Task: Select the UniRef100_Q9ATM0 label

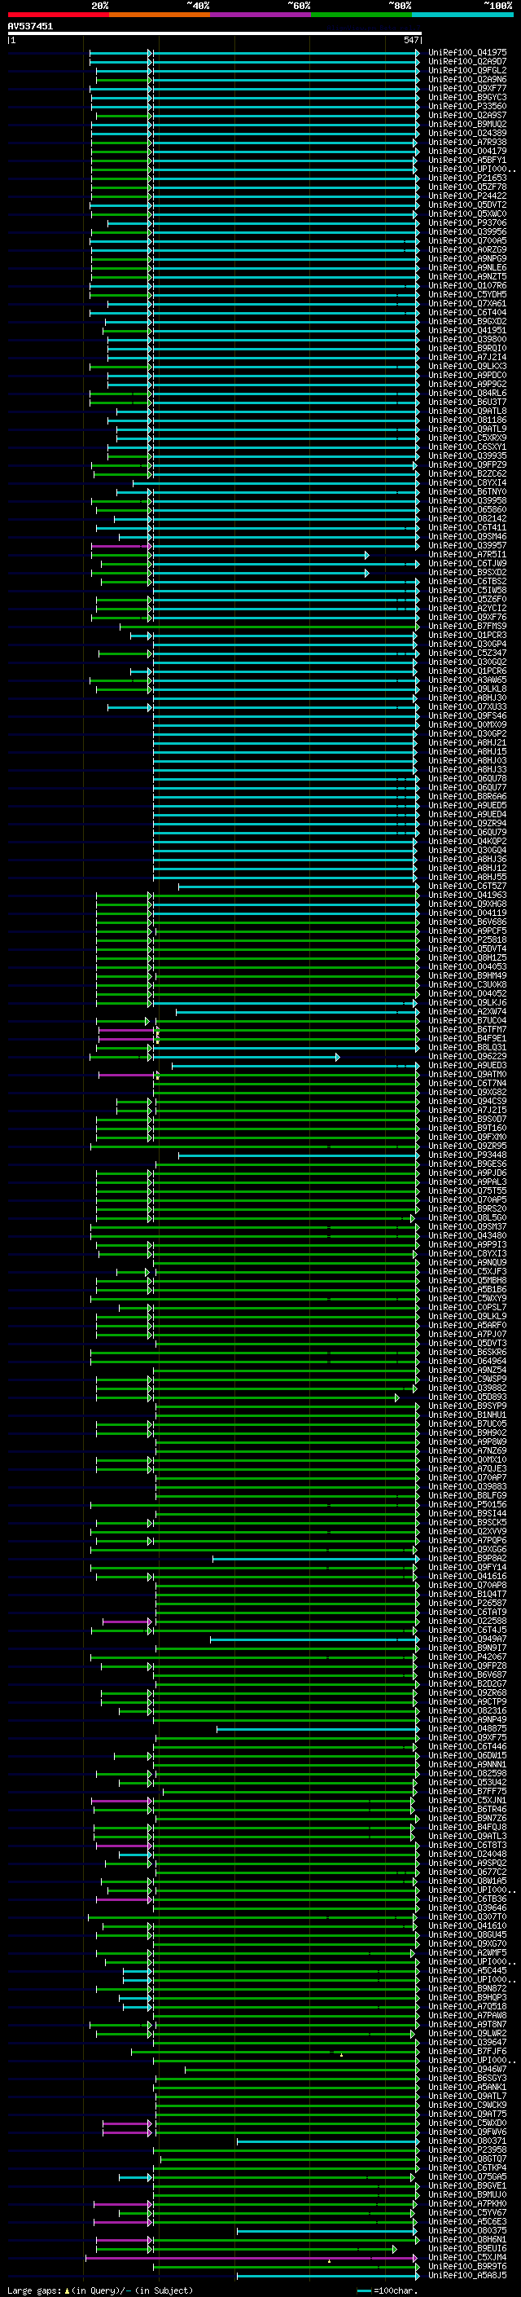Action: [x=467, y=1075]
